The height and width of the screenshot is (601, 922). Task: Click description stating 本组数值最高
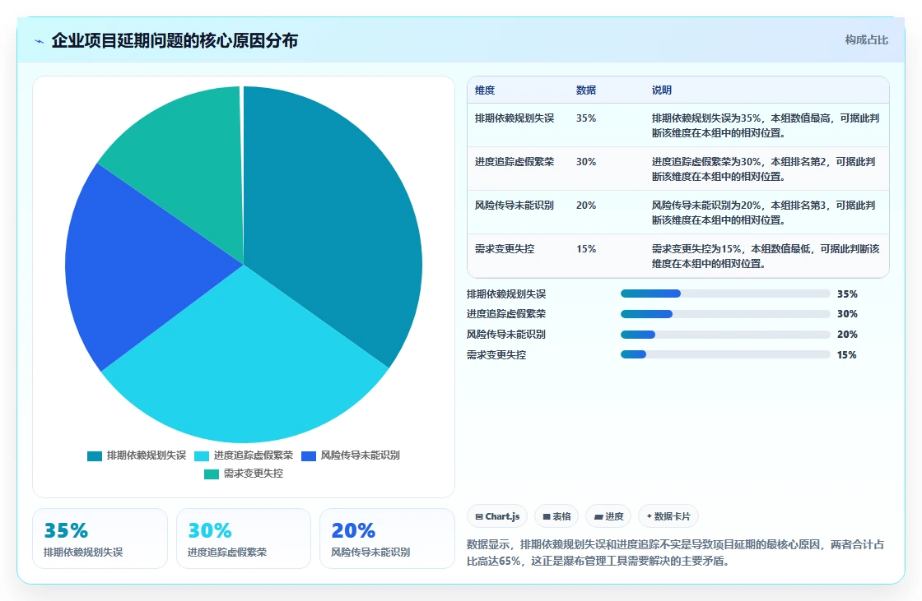click(766, 126)
